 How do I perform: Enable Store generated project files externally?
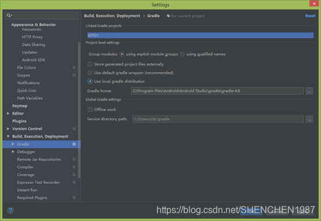click(x=90, y=64)
